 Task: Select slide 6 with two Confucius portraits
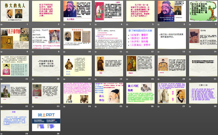click(172, 11)
